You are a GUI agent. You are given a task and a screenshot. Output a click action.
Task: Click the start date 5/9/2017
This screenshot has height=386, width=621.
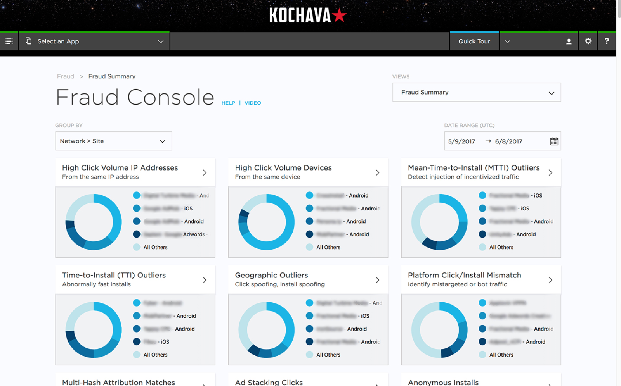click(461, 141)
